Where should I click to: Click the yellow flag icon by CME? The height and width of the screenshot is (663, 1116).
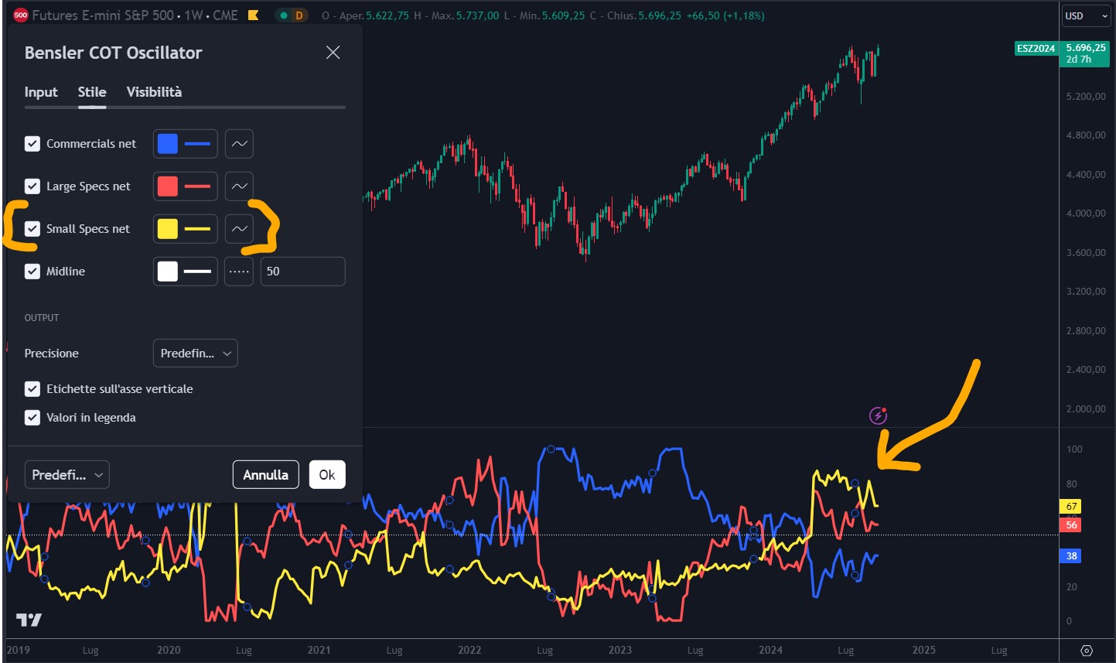[253, 15]
